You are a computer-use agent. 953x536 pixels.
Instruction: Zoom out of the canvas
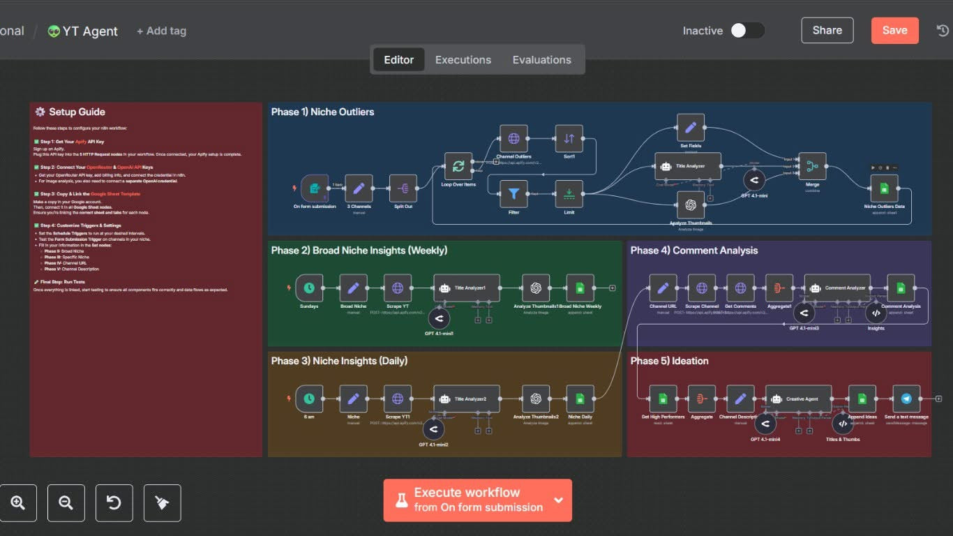point(66,502)
